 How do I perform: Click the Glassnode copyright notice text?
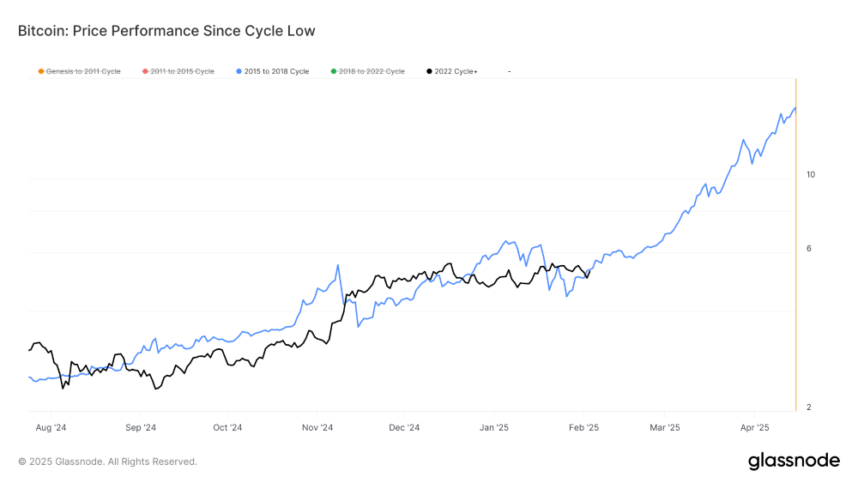pyautogui.click(x=107, y=462)
